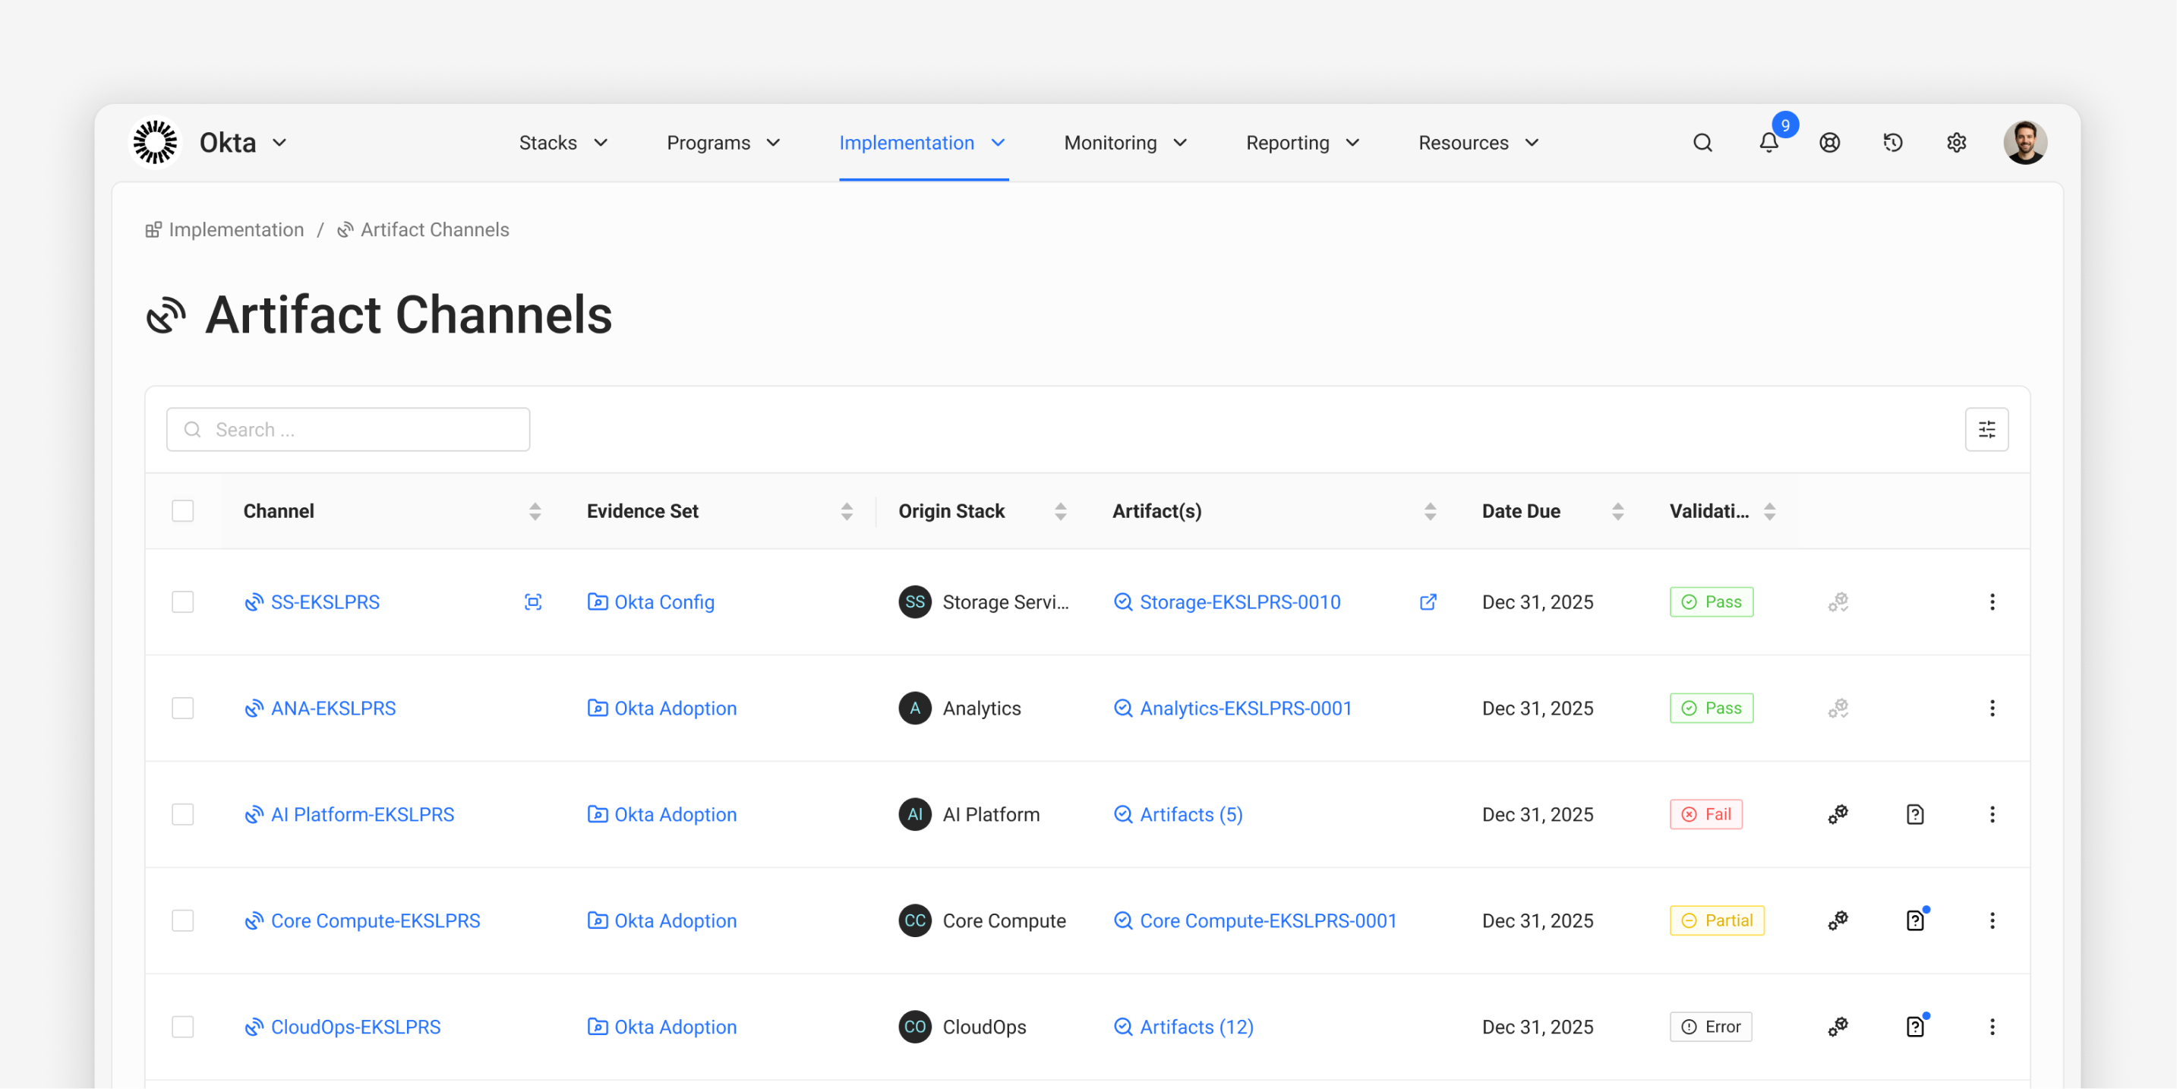Screen dimensions: 2177x1089
Task: Check the SS-EKSLPRS row checkbox
Action: [182, 602]
